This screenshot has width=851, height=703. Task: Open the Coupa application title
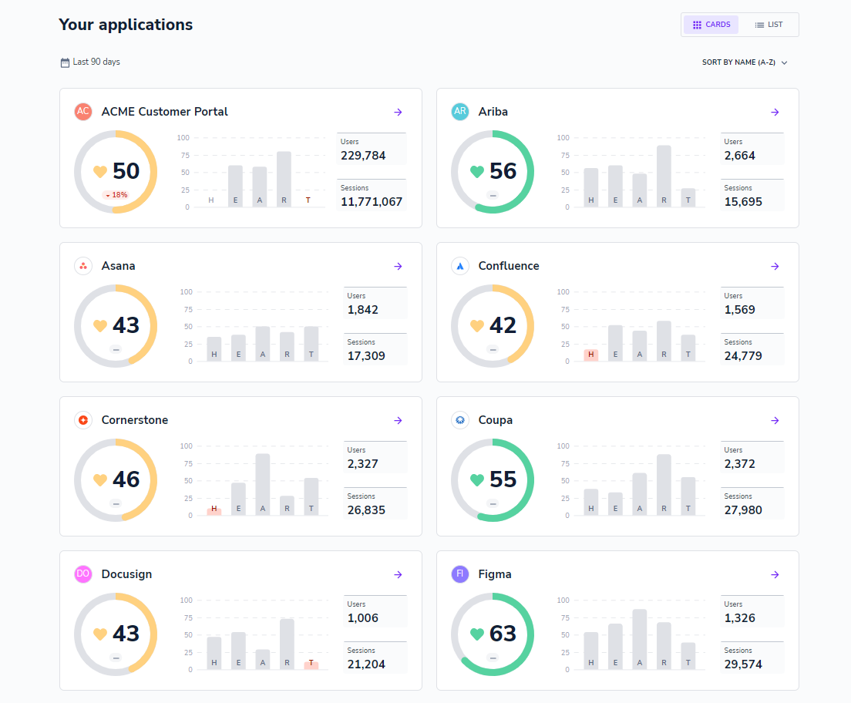pyautogui.click(x=495, y=420)
